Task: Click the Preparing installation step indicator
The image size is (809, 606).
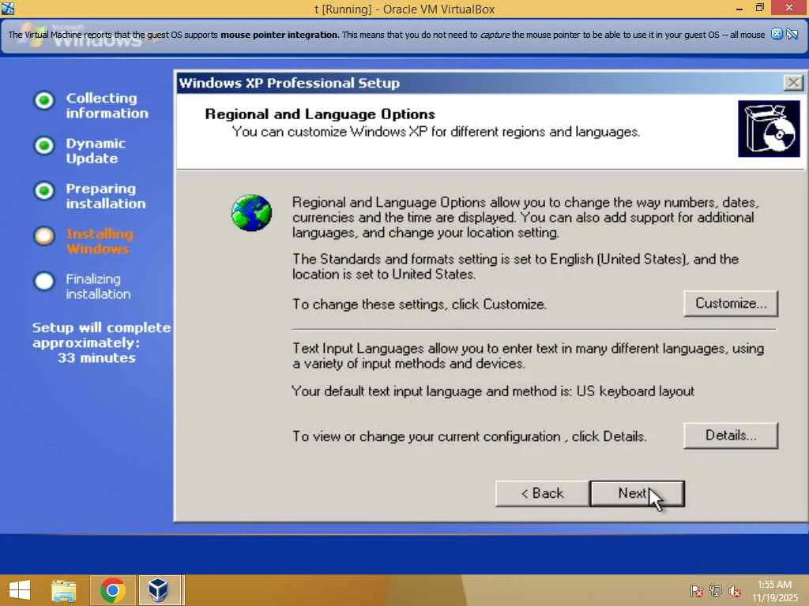Action: (x=44, y=191)
